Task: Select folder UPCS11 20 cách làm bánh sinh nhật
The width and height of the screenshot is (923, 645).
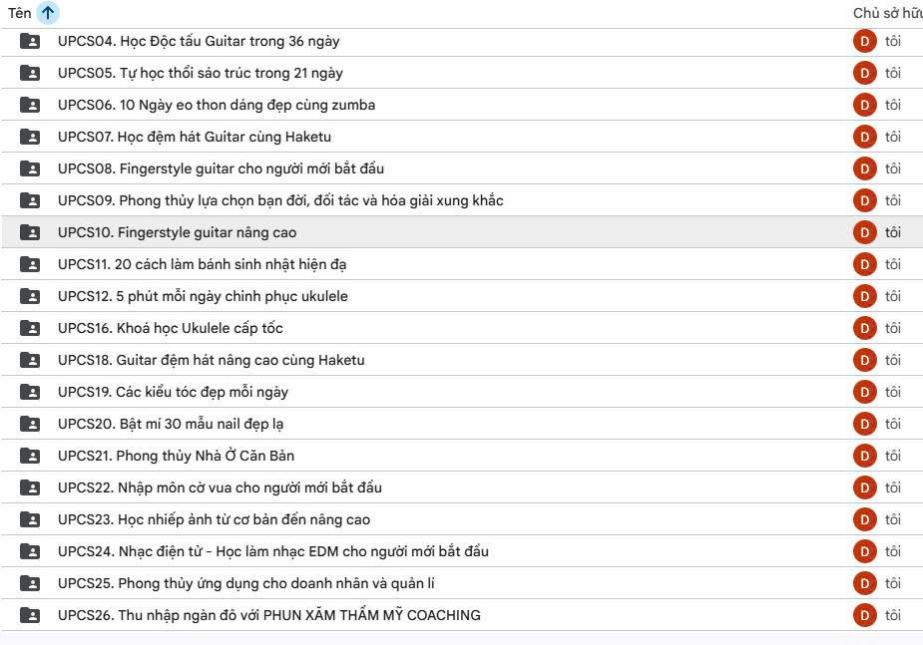Action: point(461,264)
